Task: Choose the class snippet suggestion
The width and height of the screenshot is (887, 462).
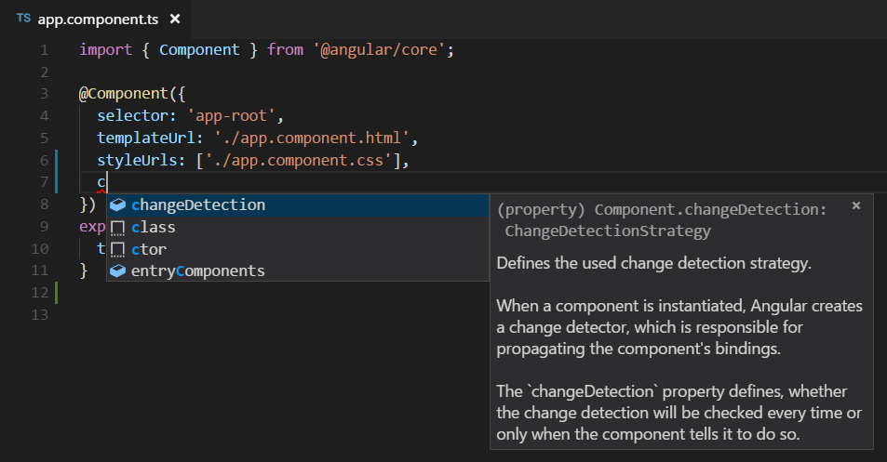Action: pyautogui.click(x=154, y=227)
